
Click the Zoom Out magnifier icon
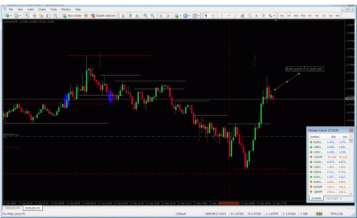[x=153, y=15]
